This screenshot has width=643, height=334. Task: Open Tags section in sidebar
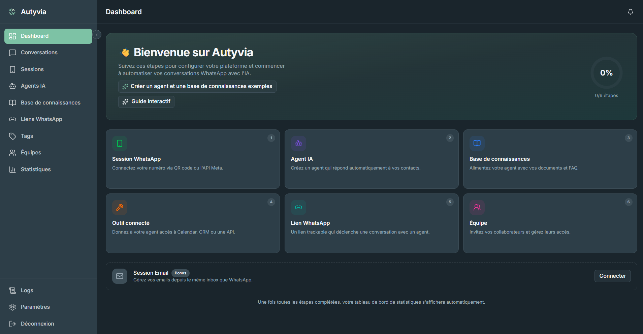coord(48,136)
